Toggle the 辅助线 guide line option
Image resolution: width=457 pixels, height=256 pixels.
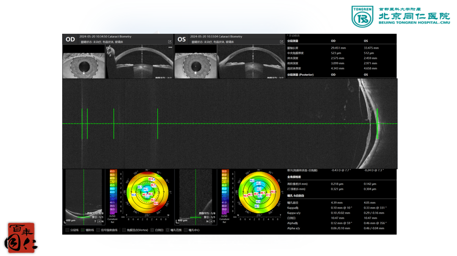(x=83, y=230)
